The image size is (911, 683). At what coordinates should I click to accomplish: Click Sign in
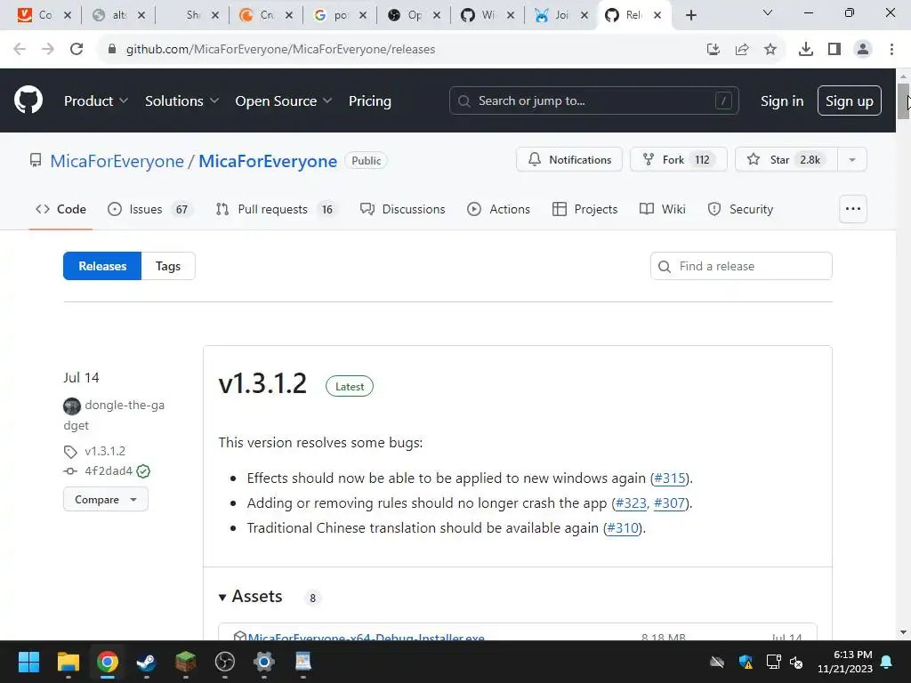(x=782, y=101)
